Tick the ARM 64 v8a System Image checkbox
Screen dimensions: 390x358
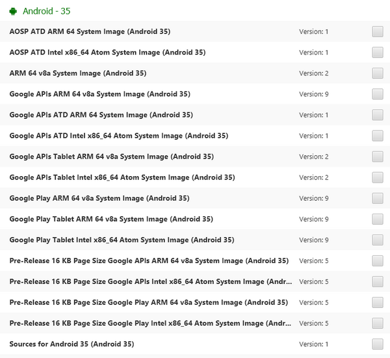click(x=377, y=73)
